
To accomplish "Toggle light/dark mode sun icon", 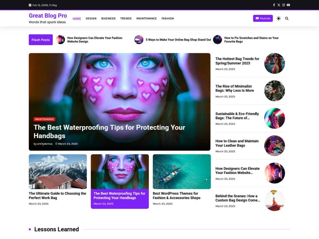I will pos(279,18).
